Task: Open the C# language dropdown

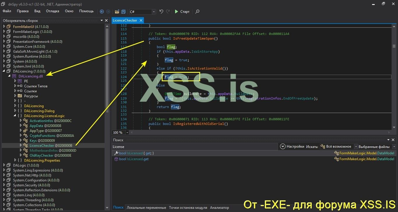Action: (154, 12)
